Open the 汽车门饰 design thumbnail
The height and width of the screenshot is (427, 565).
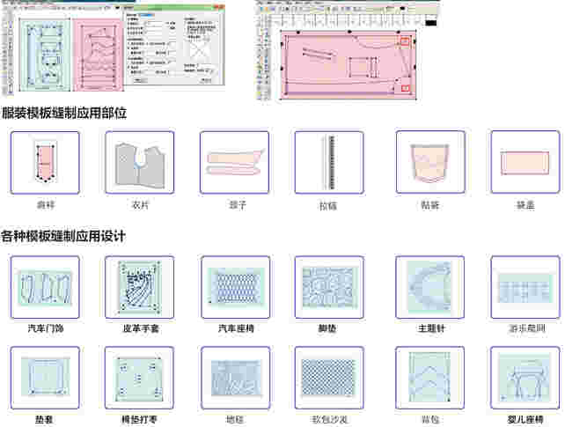(45, 287)
